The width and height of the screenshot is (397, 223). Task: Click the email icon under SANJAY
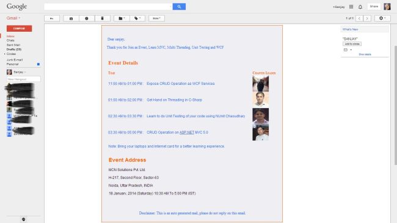(x=346, y=50)
